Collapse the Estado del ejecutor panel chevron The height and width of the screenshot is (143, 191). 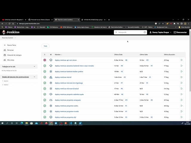34,77
